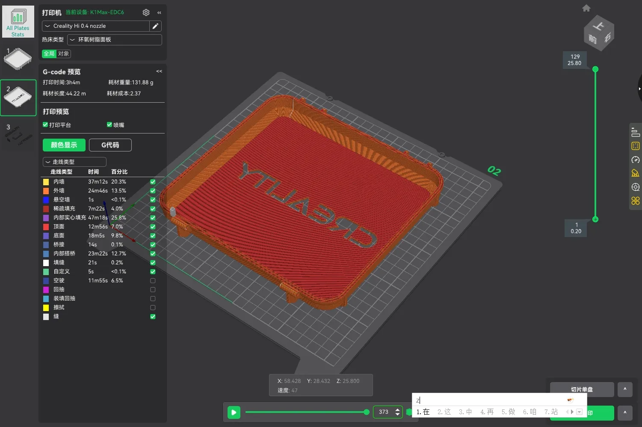Switch to 全局 global tab
The width and height of the screenshot is (642, 427).
tap(49, 53)
